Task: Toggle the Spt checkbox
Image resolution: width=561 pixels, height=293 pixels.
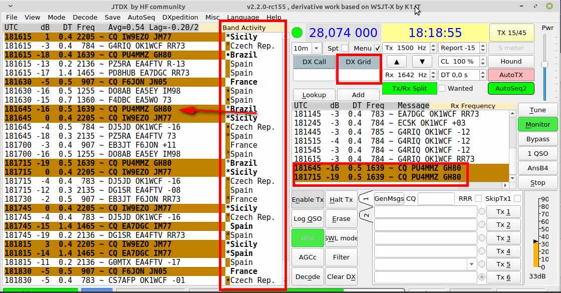Action: click(x=344, y=49)
